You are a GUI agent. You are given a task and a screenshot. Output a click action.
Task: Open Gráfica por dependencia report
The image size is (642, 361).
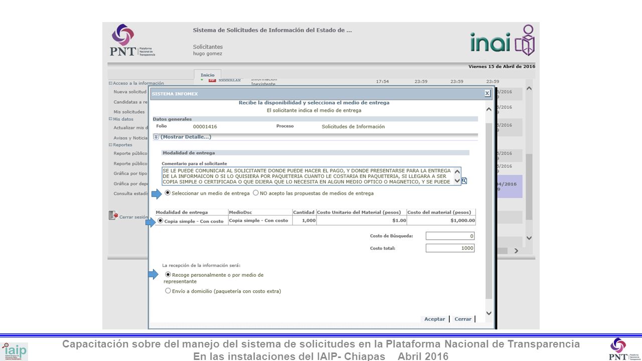click(130, 184)
